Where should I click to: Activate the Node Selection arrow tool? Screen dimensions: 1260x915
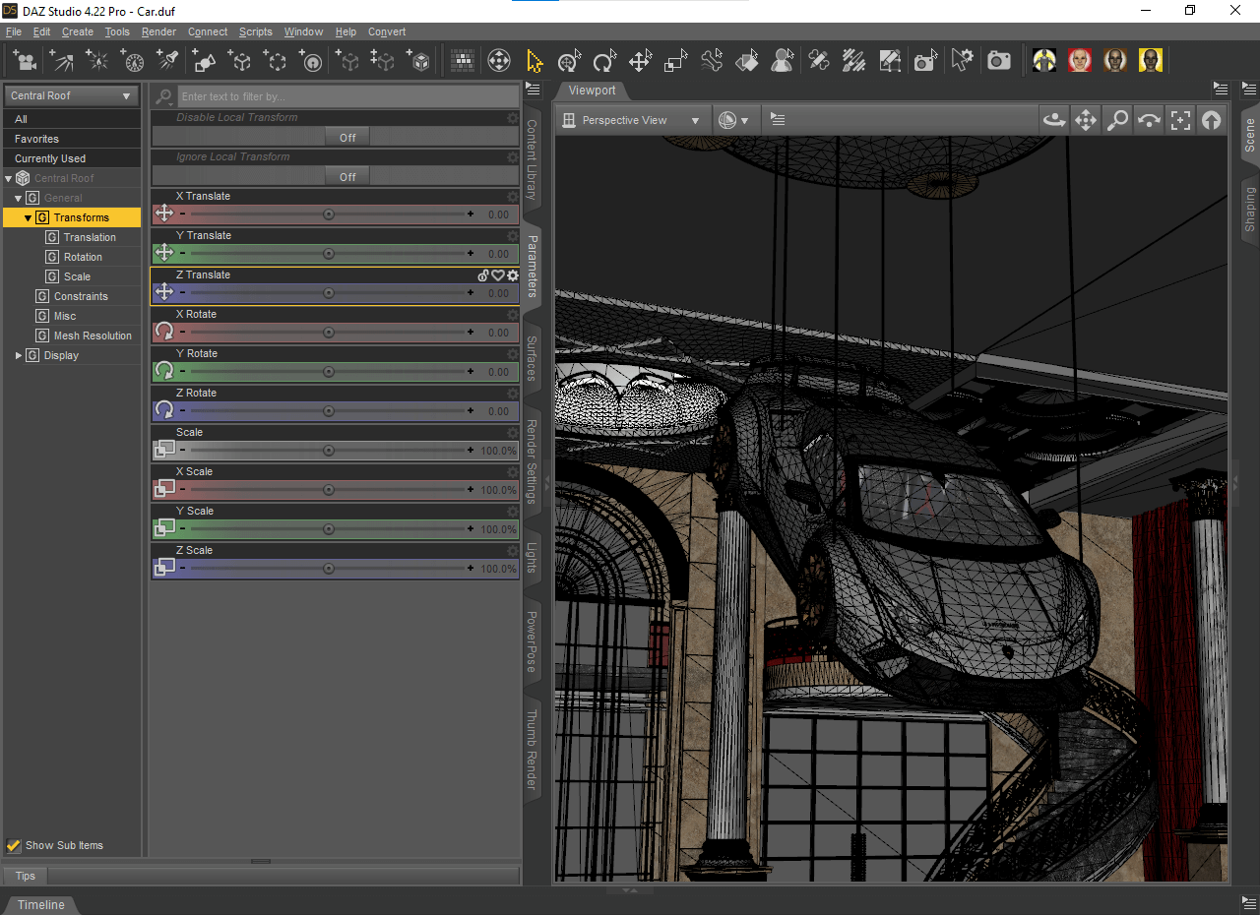tap(534, 61)
